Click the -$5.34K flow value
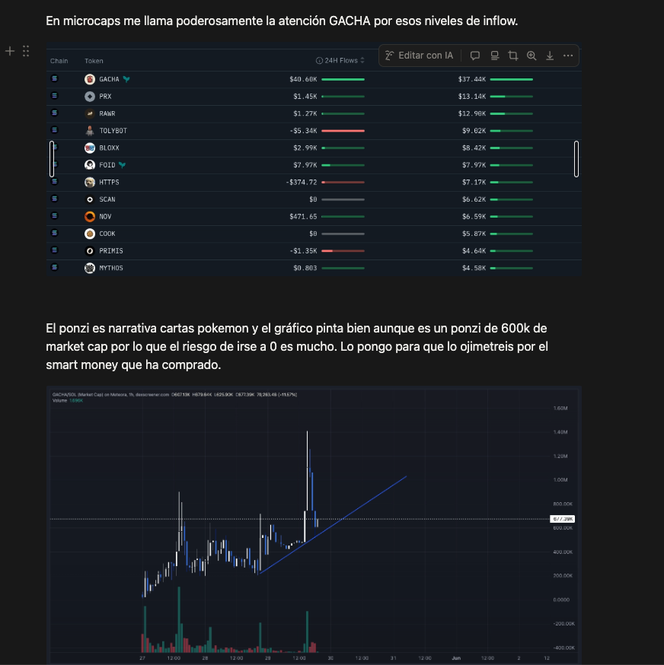Viewport: 664px width, 665px height. (x=303, y=131)
